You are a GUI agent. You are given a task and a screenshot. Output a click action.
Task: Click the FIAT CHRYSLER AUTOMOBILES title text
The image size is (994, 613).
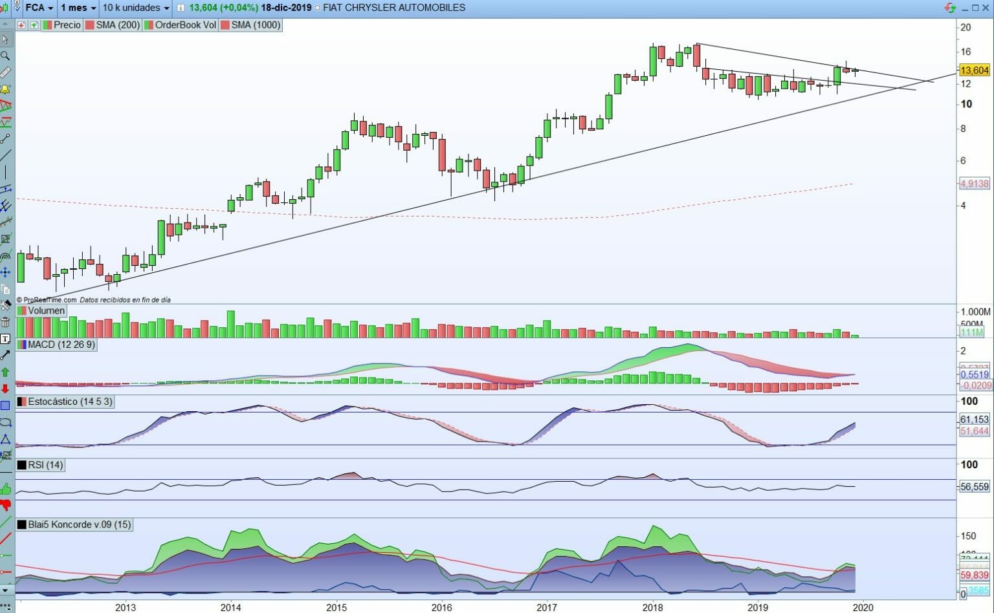point(393,8)
